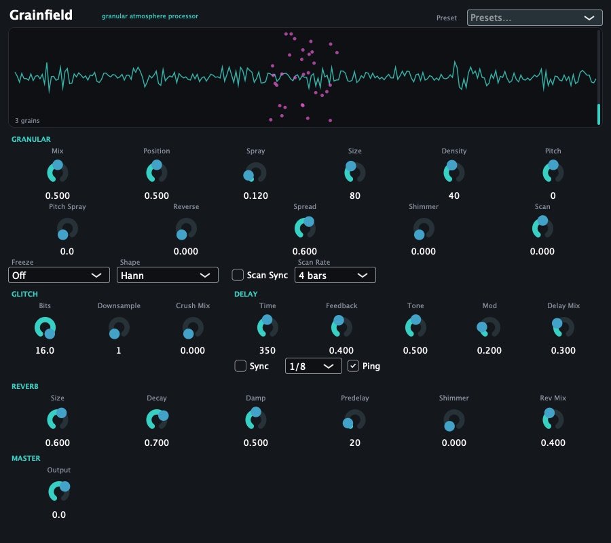Open the Presets dropdown
Viewport: 611px width, 543px height.
pos(535,18)
